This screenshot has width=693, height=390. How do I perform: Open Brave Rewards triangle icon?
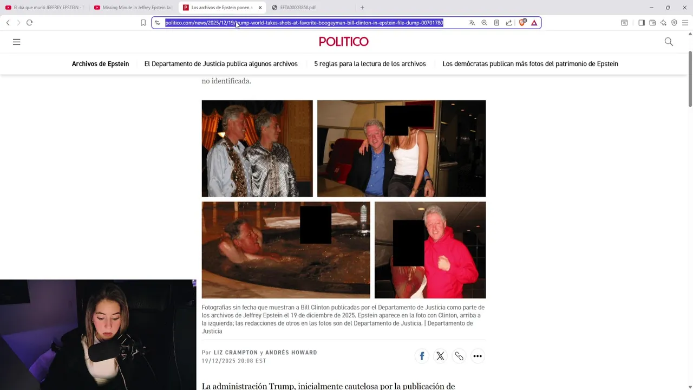coord(534,23)
